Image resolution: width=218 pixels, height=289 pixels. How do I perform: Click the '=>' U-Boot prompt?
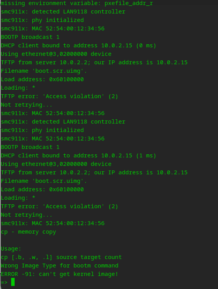[4, 282]
